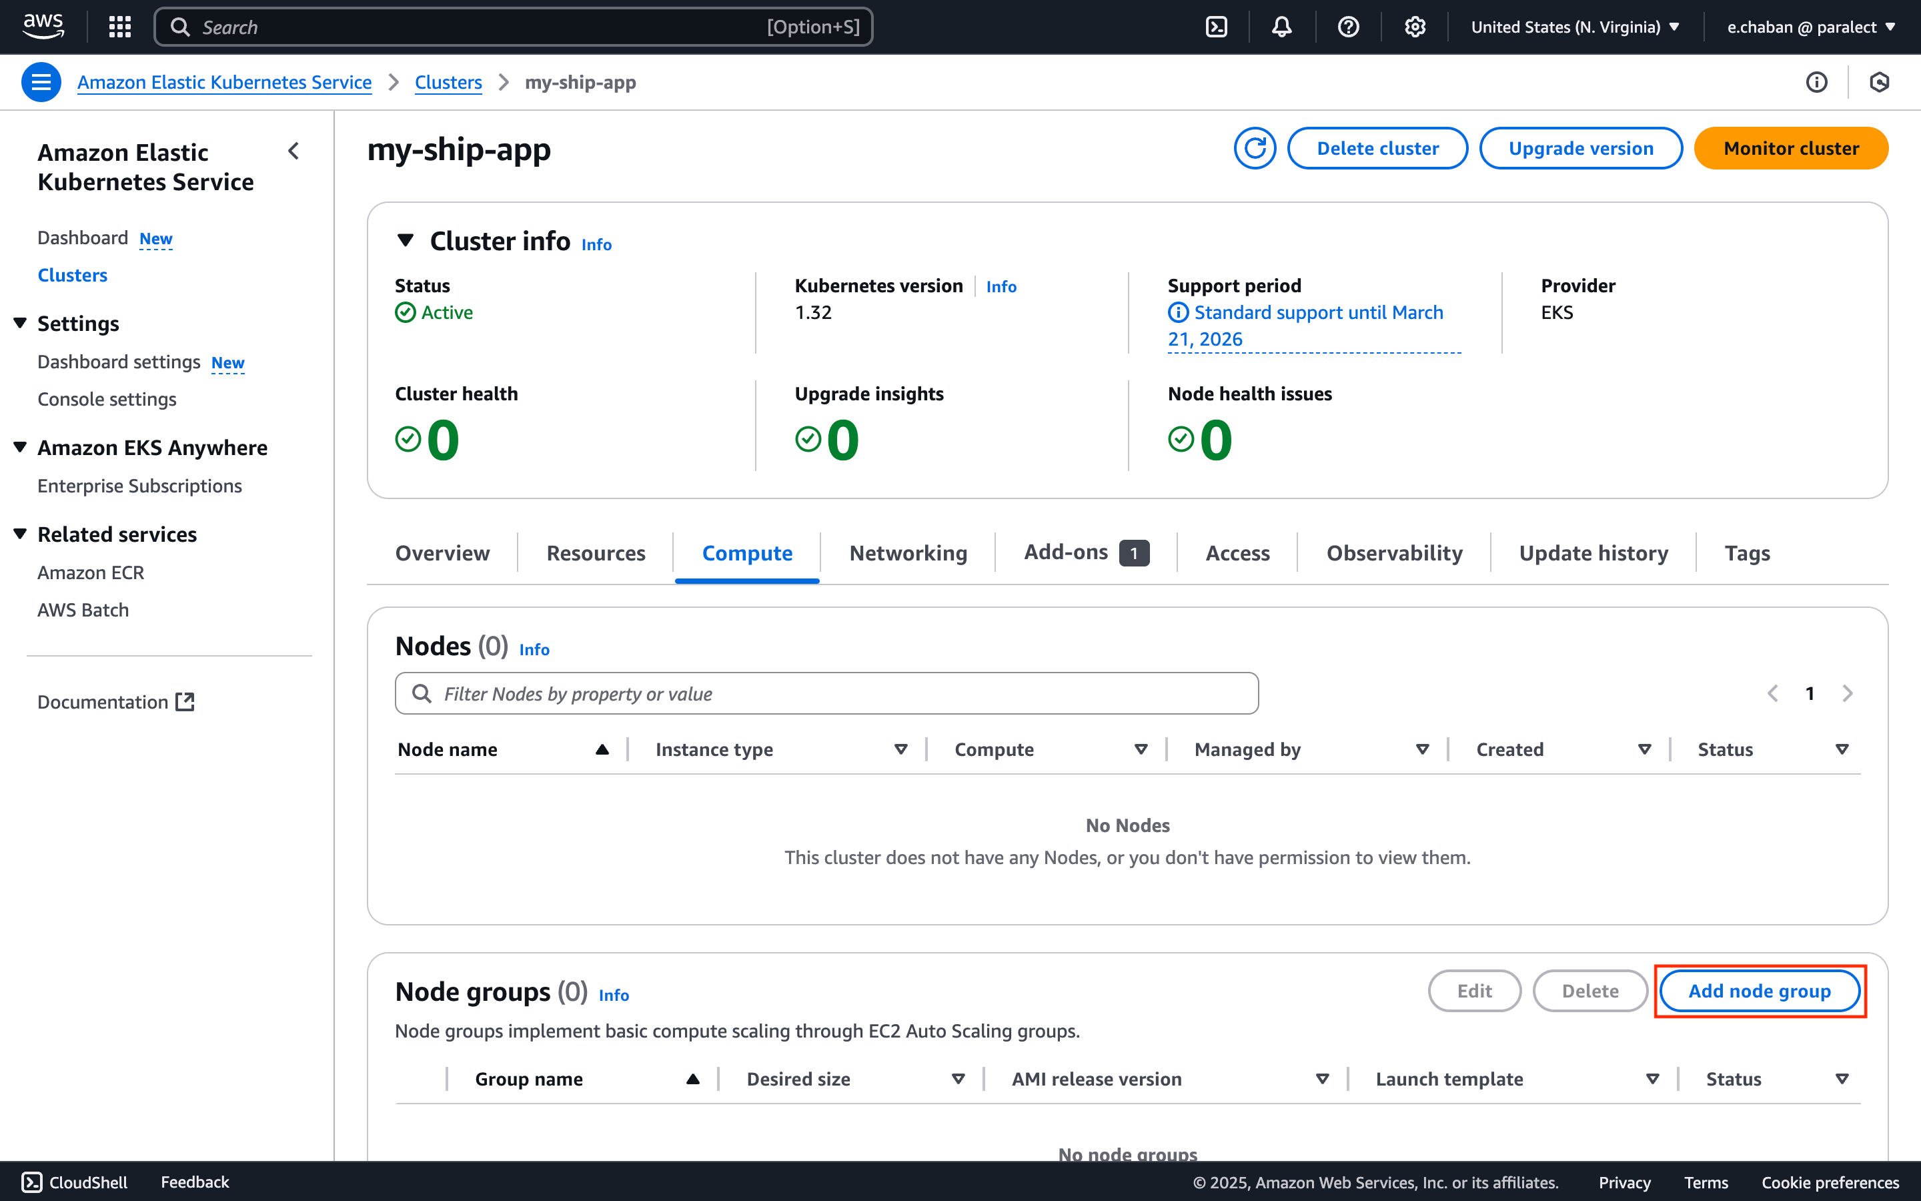Refresh the cluster page with the refresh icon
The height and width of the screenshot is (1201, 1921).
(1255, 147)
